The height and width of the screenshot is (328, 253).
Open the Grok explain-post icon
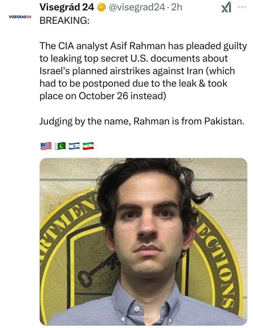(226, 7)
